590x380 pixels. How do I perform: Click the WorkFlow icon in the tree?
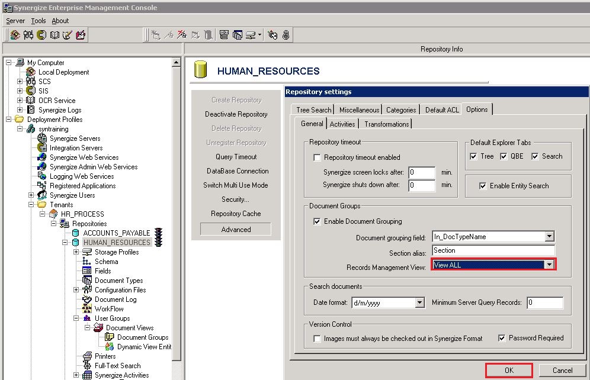(x=87, y=308)
